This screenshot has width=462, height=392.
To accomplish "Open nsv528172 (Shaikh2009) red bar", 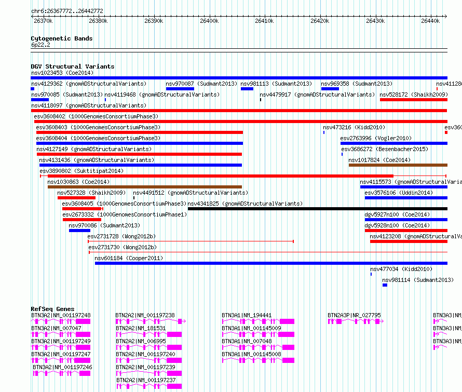I will (414, 100).
